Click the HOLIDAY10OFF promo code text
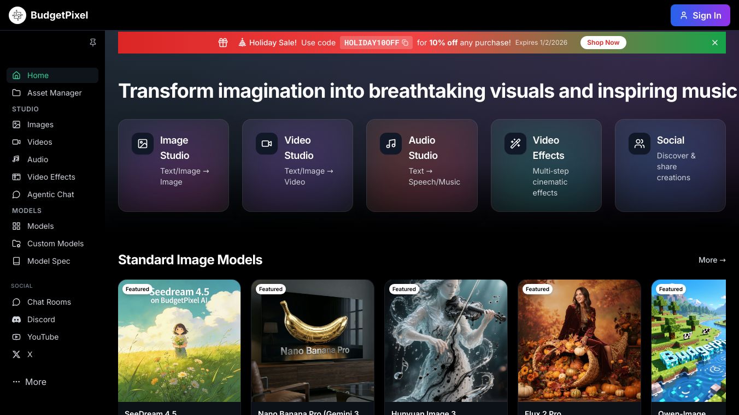Image resolution: width=739 pixels, height=415 pixels. [x=372, y=43]
